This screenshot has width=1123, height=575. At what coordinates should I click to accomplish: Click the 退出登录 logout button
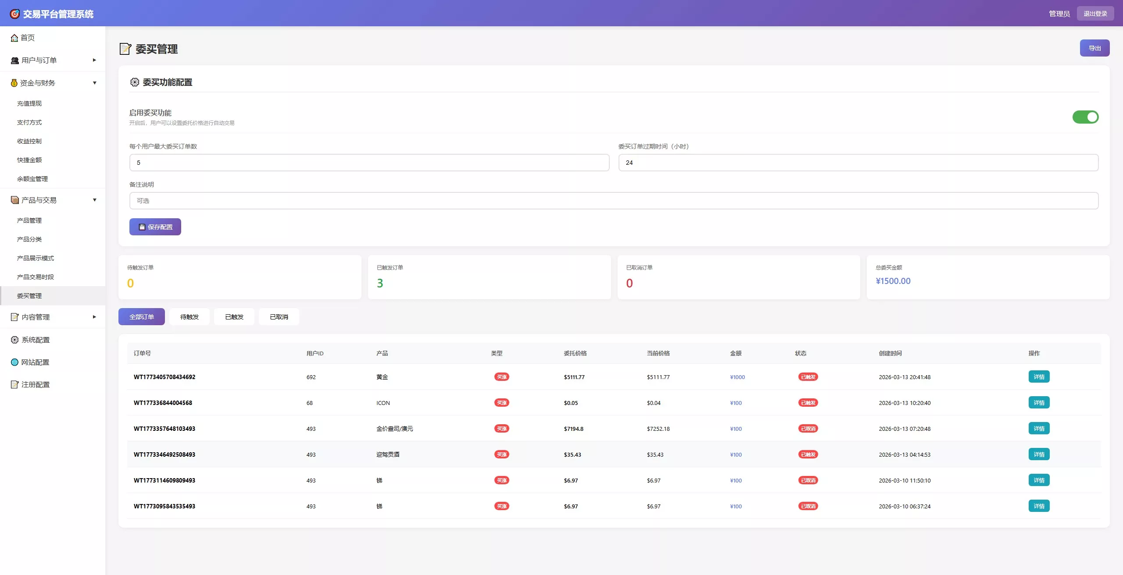point(1095,14)
